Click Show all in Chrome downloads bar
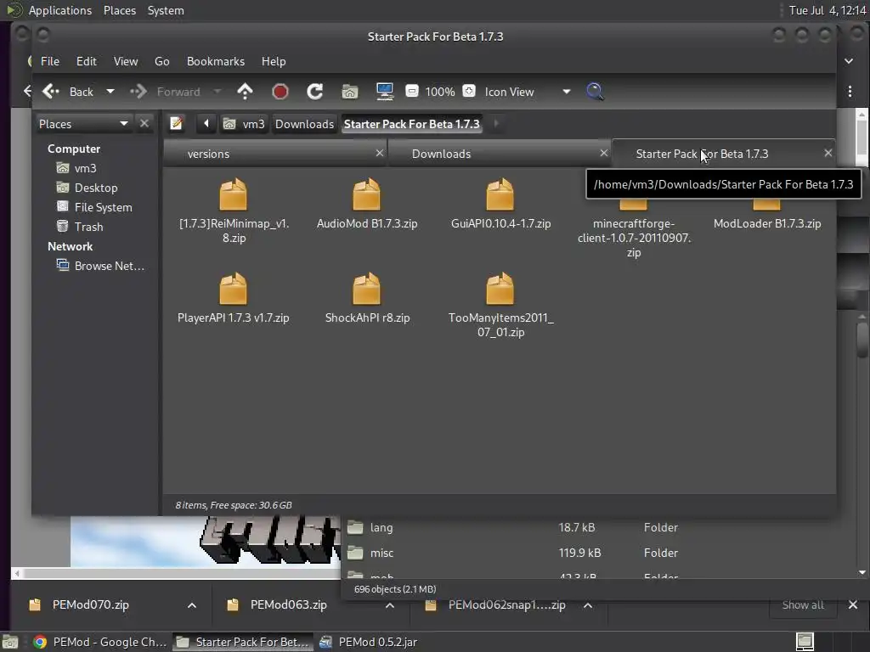Viewport: 870px width, 652px height. tap(803, 604)
